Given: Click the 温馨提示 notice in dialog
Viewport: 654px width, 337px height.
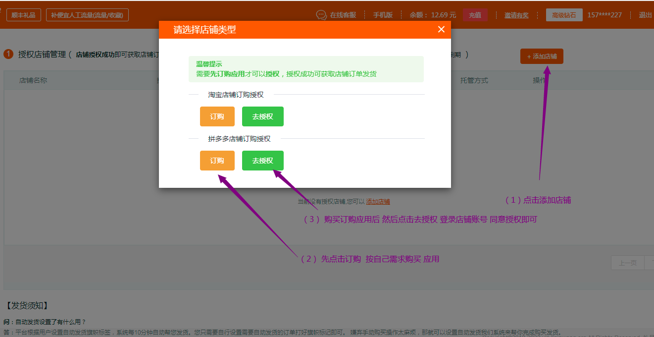Looking at the screenshot, I should click(x=306, y=69).
